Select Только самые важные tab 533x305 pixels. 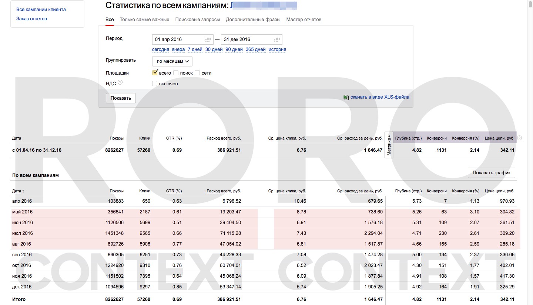point(144,20)
